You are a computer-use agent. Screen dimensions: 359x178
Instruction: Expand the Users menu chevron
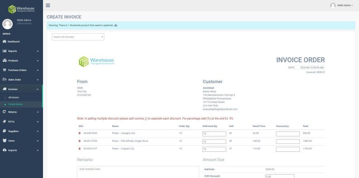38,141
